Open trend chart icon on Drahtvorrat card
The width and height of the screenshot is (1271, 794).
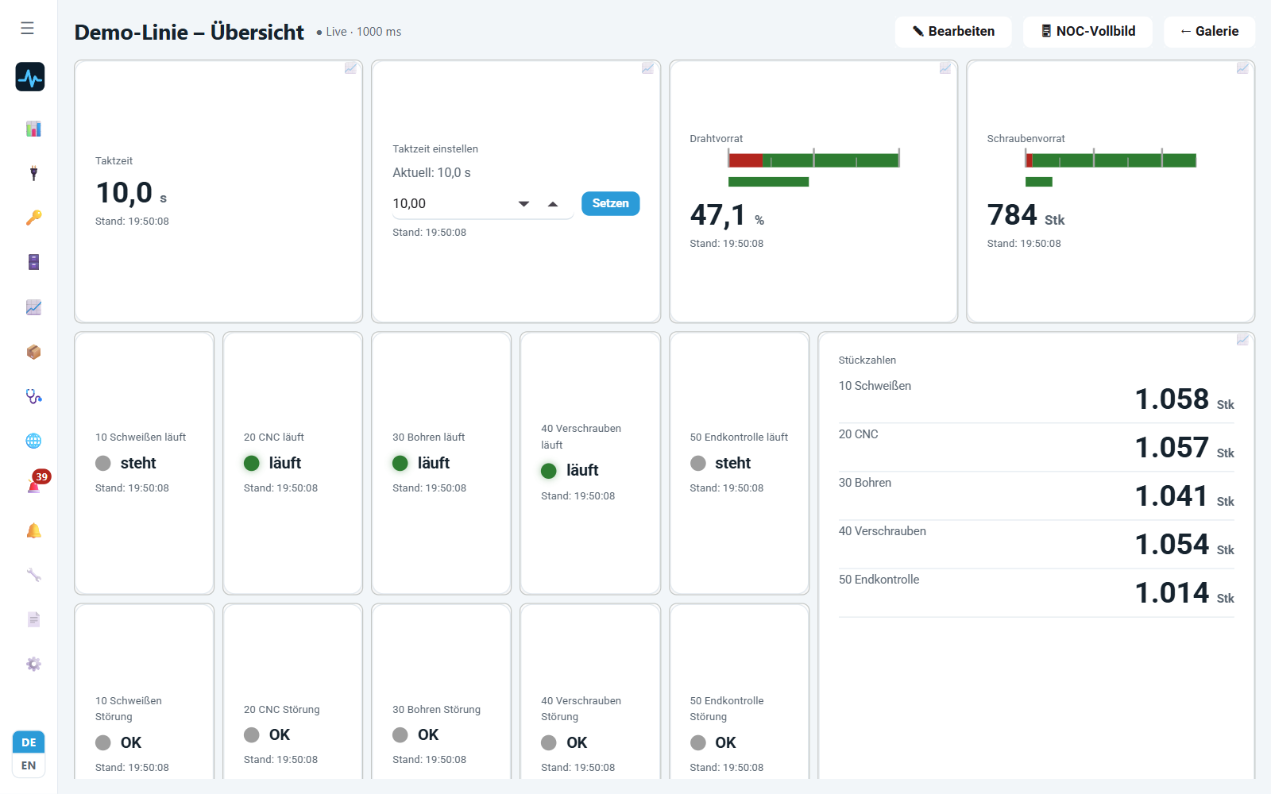[945, 68]
